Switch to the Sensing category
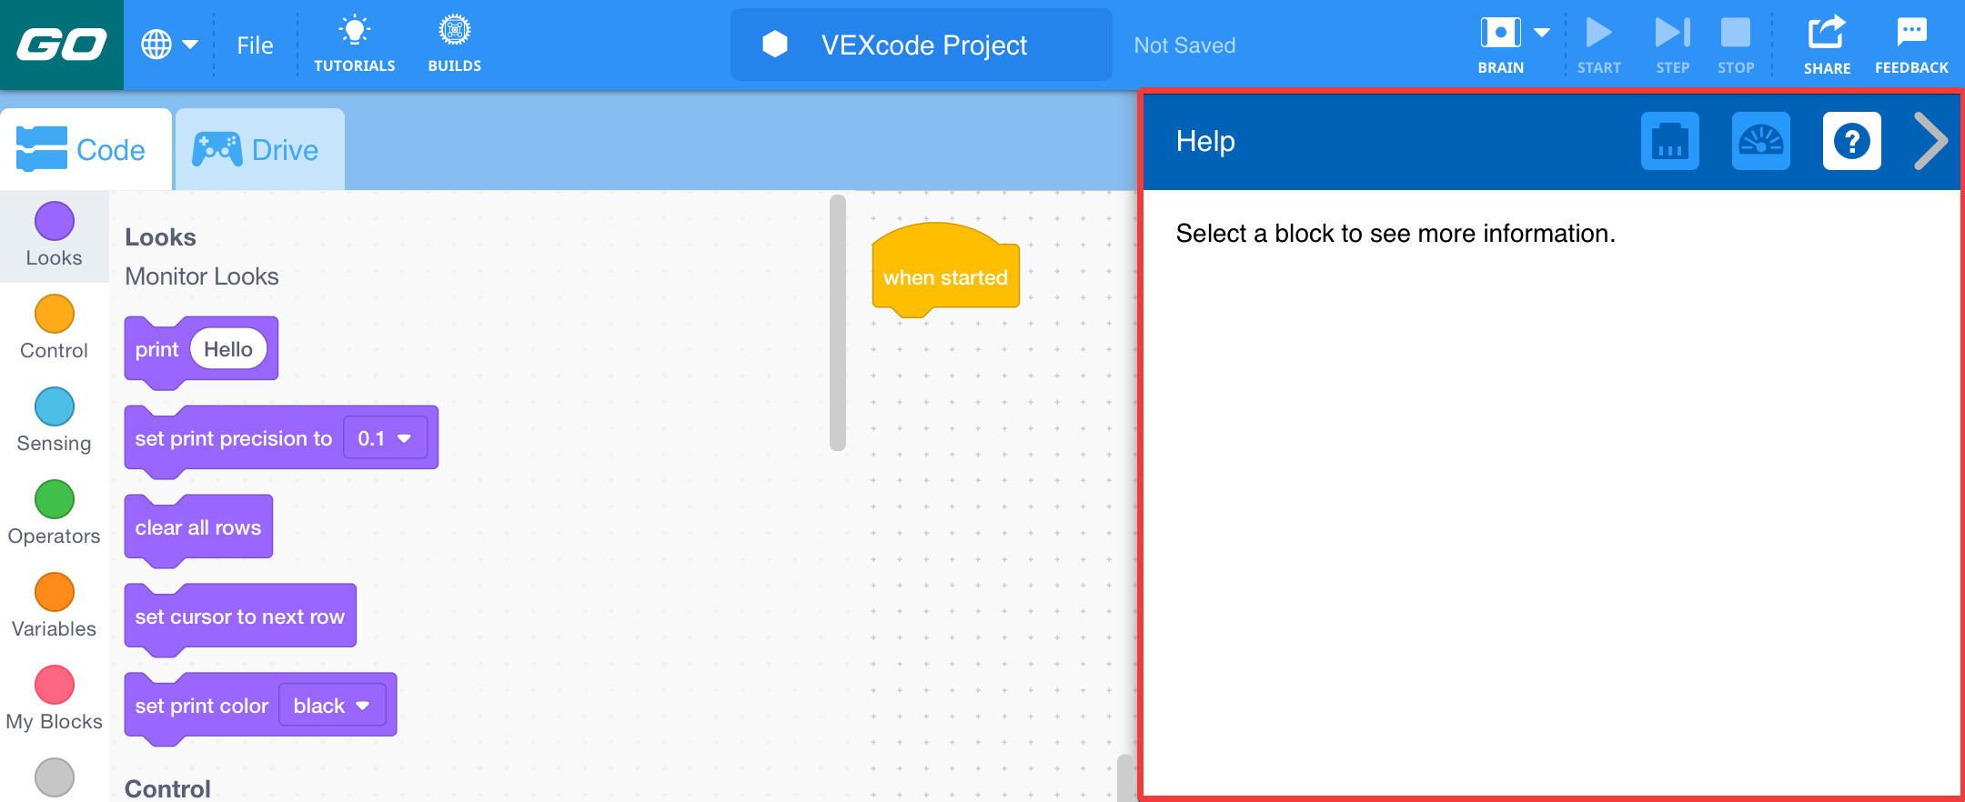Screen dimensions: 1965x802 54,406
